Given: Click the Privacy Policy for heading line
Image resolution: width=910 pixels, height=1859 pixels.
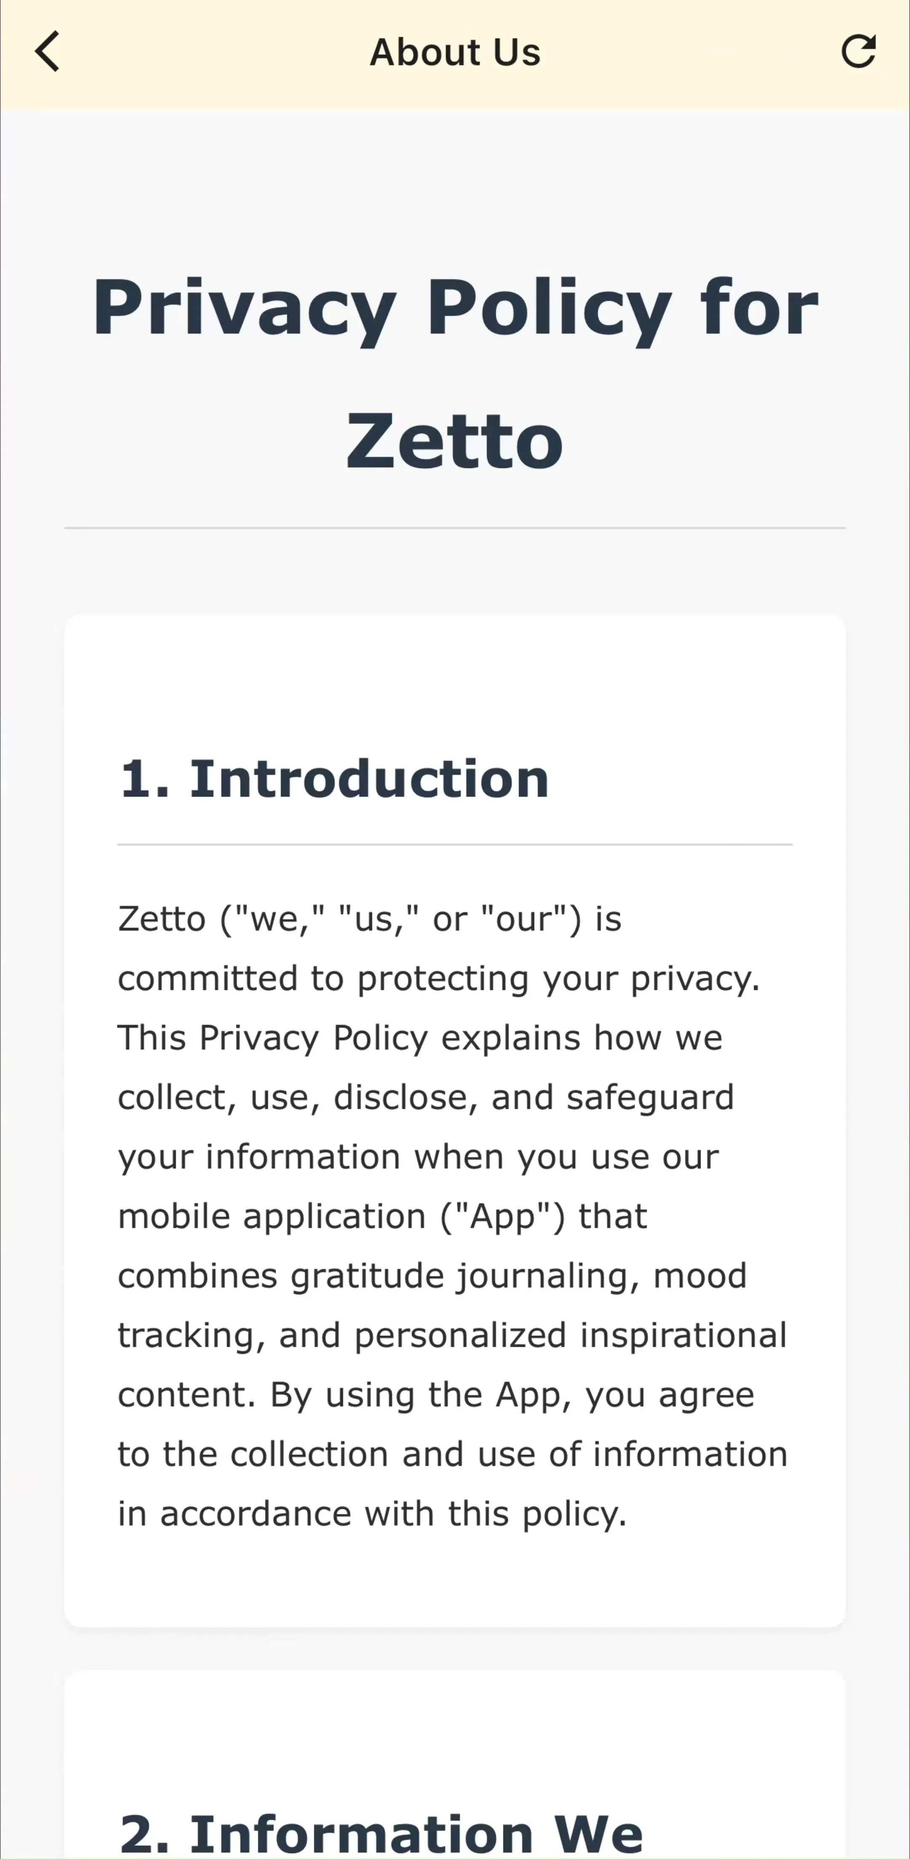Looking at the screenshot, I should click(x=455, y=308).
